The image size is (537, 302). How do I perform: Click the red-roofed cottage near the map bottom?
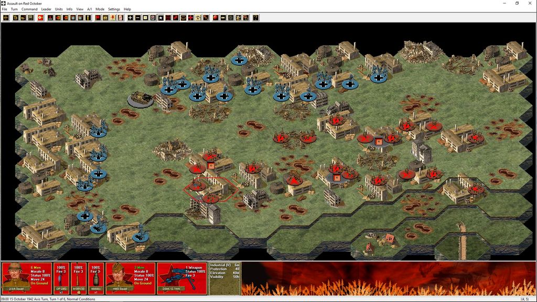coord(390,239)
